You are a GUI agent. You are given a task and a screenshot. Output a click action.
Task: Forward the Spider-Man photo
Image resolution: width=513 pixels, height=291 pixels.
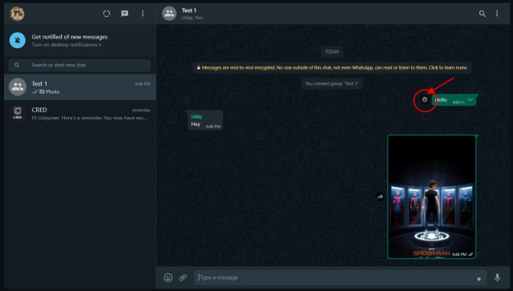coord(380,196)
